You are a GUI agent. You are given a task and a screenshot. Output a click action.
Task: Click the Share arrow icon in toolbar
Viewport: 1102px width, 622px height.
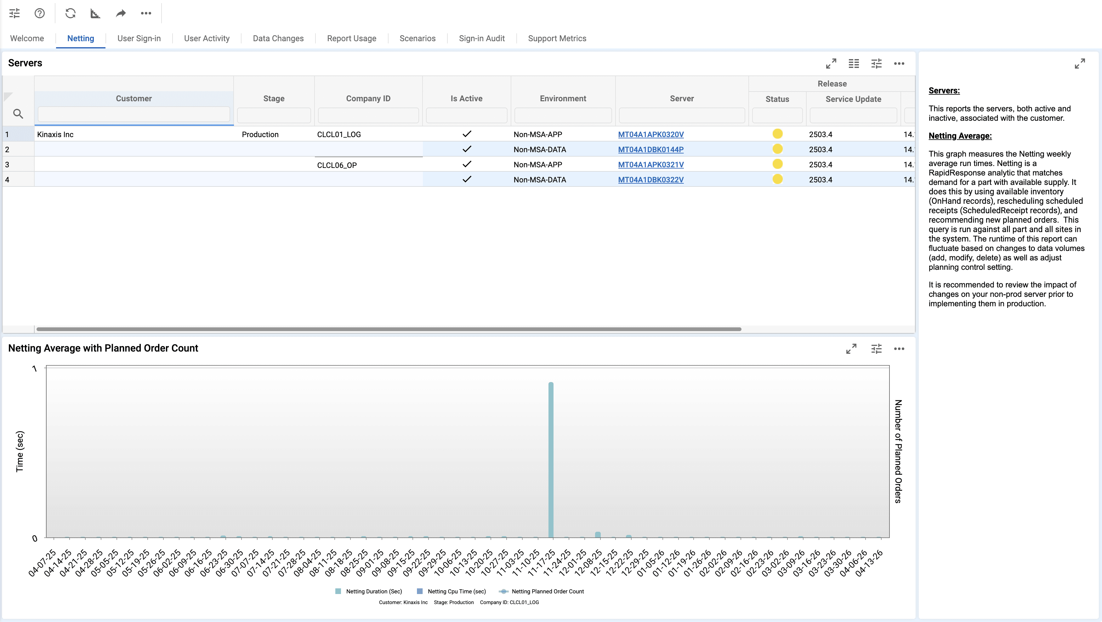tap(121, 13)
